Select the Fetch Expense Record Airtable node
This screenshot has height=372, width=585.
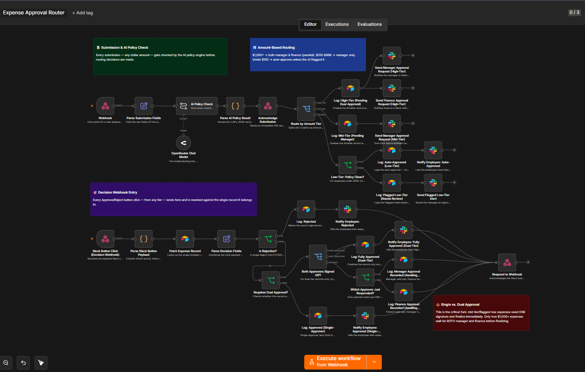coord(185,239)
